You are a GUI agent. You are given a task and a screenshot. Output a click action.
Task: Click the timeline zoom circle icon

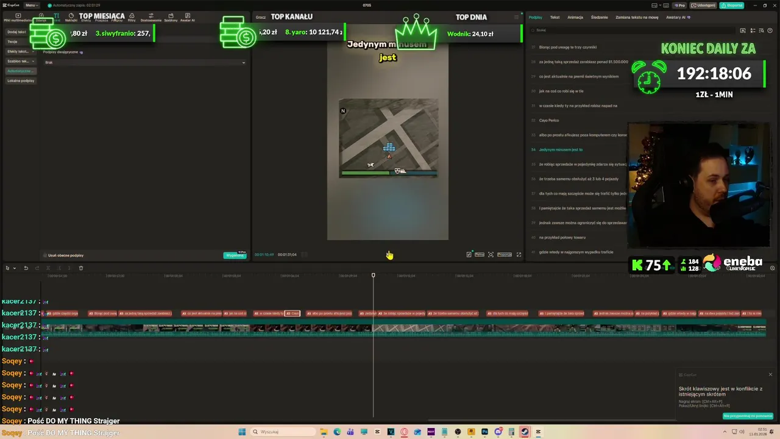click(x=772, y=268)
